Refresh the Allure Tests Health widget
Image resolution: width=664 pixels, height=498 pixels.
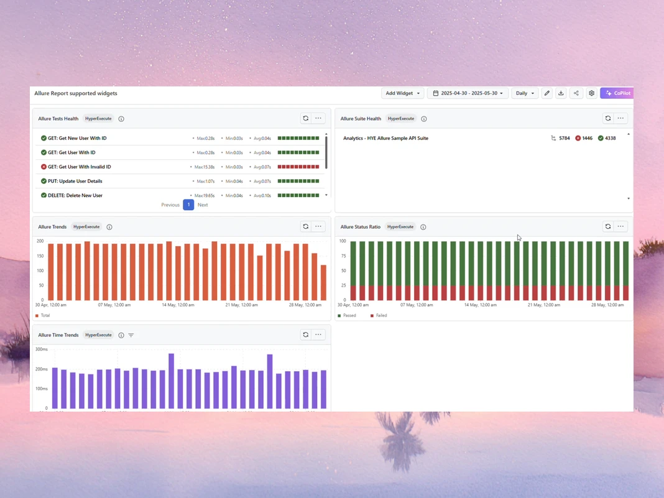(306, 118)
